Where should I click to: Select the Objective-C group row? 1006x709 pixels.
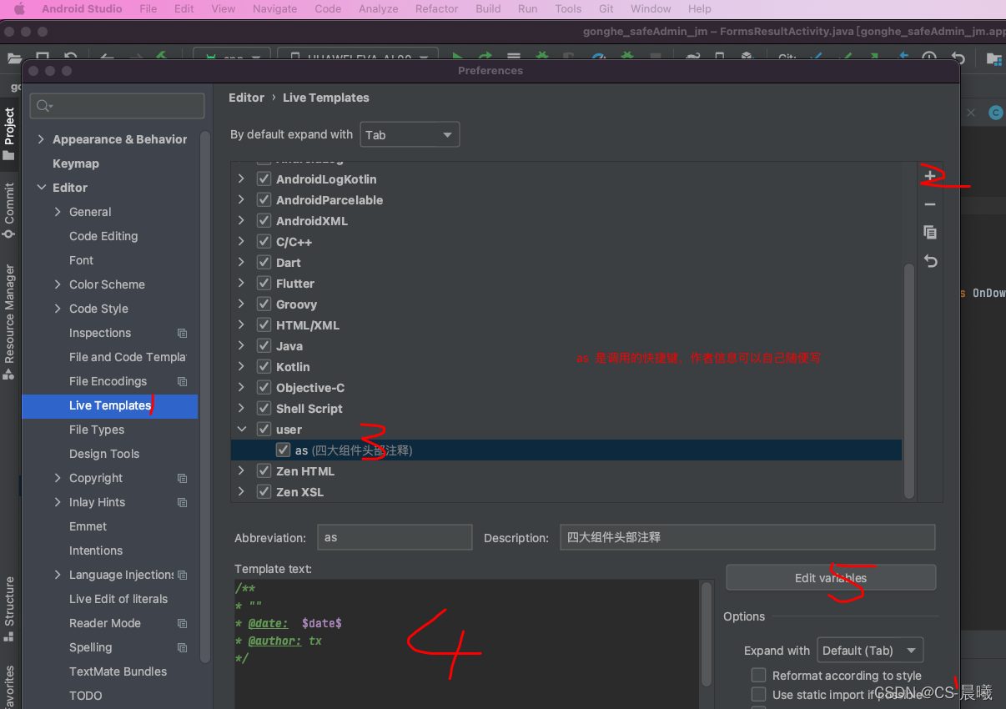tap(566, 388)
